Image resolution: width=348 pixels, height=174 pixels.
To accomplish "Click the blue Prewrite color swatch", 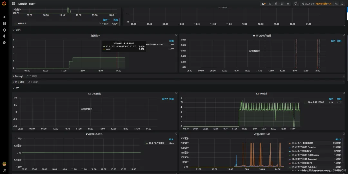I will pyautogui.click(x=289, y=147).
